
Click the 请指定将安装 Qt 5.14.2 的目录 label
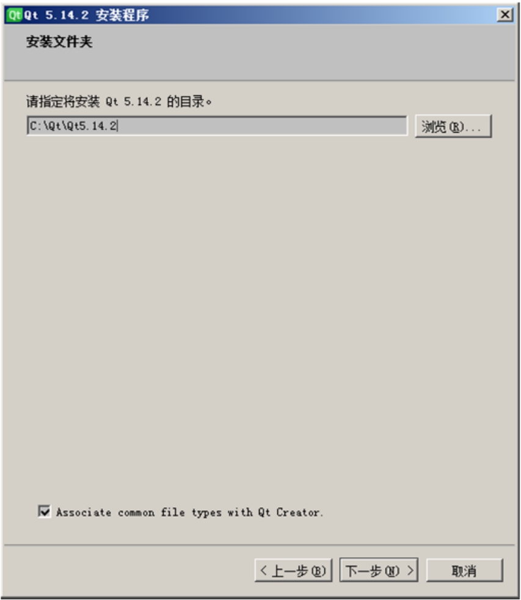[x=119, y=101]
